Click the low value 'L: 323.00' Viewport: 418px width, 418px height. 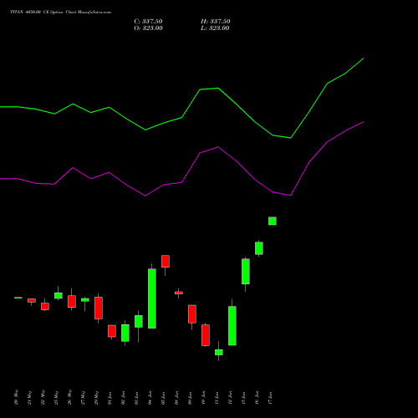[215, 28]
